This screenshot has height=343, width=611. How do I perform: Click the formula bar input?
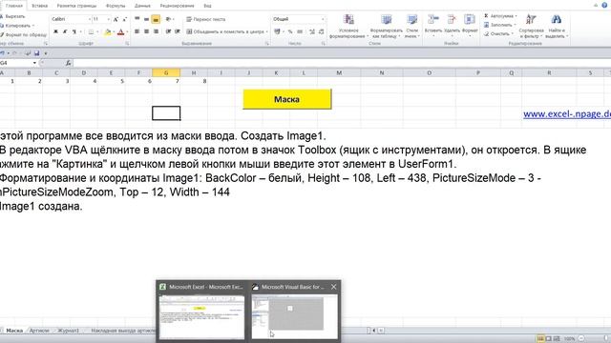(342, 63)
